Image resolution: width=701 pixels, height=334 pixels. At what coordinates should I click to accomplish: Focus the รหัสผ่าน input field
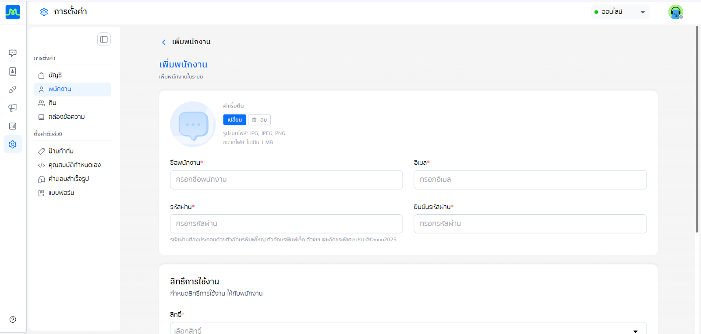point(286,224)
